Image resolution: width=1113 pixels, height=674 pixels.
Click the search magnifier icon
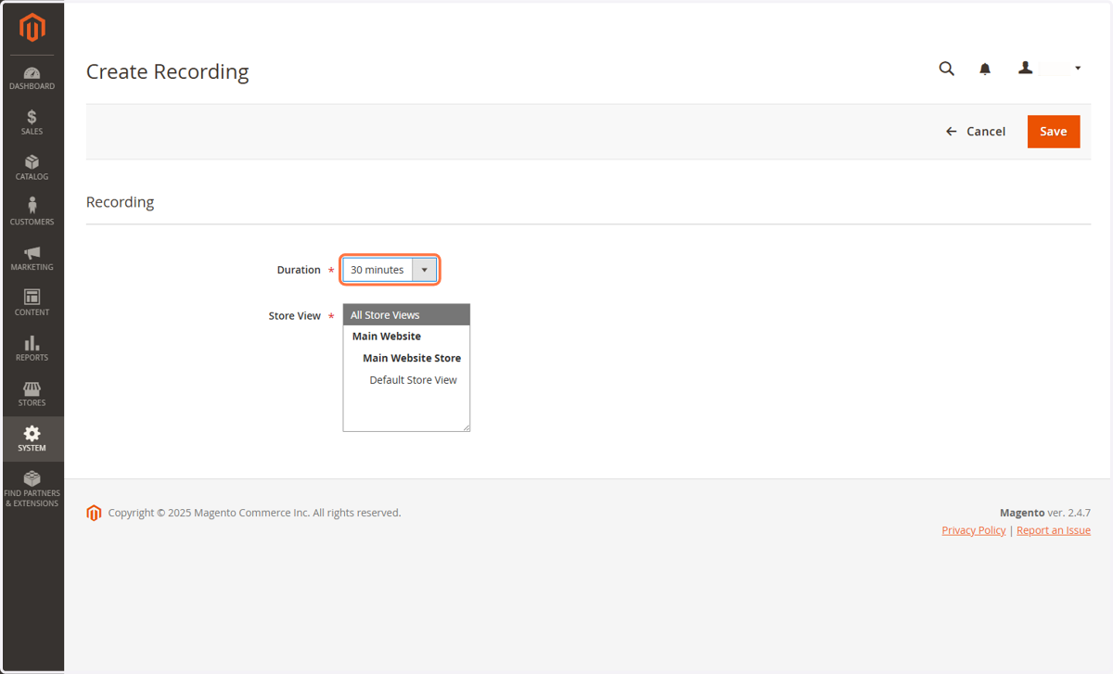click(946, 69)
